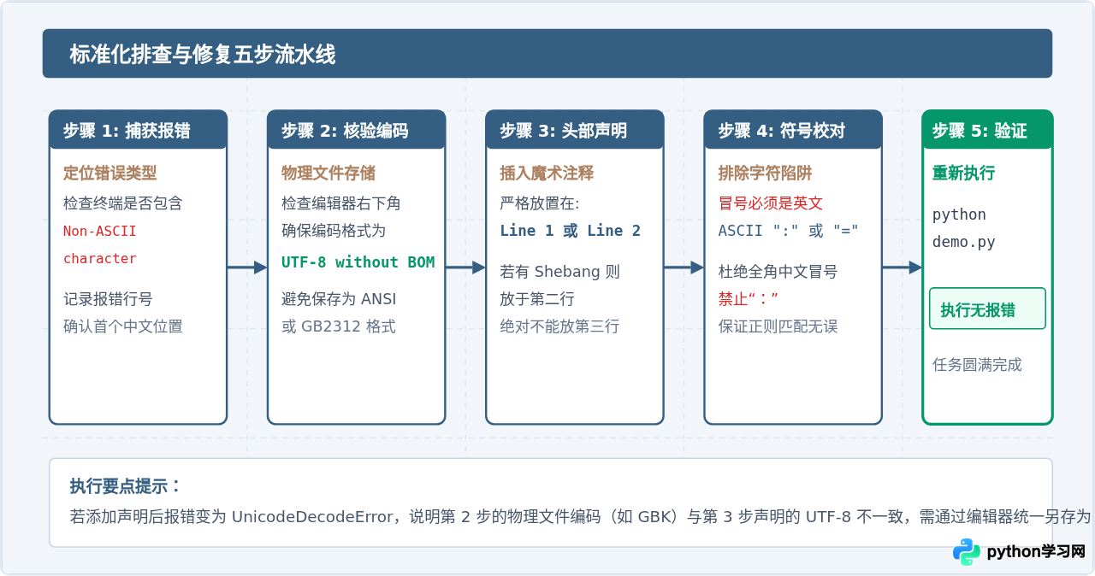
Task: Click the subtitle '物理文件存储'
Action: [x=328, y=173]
